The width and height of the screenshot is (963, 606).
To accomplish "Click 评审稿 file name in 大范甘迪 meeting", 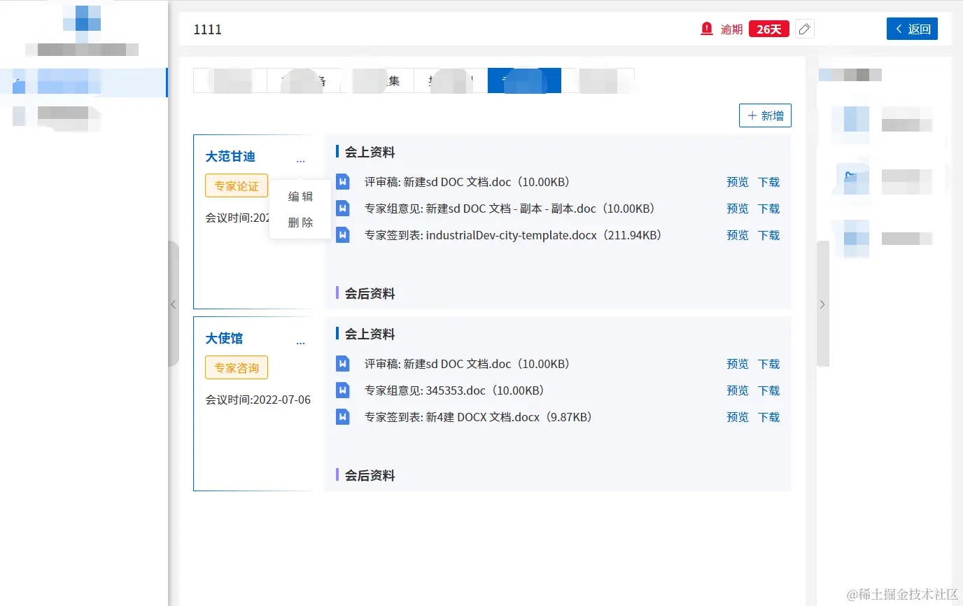I will click(468, 182).
